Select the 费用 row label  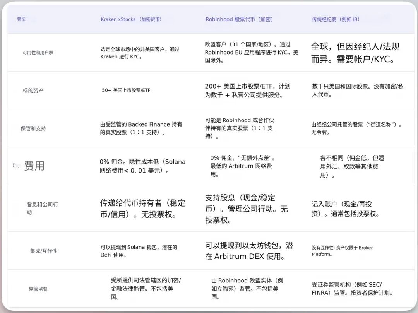[34, 165]
